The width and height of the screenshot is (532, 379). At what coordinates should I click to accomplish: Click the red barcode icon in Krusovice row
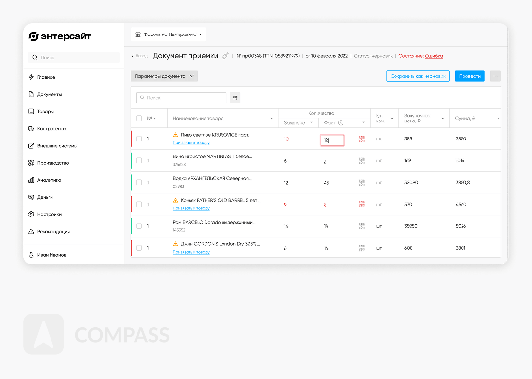pyautogui.click(x=361, y=139)
